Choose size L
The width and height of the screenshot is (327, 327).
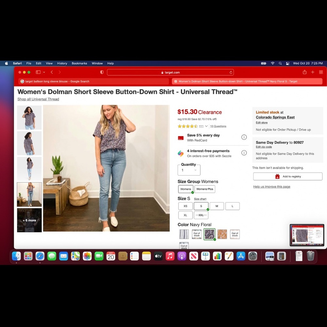coord(232,206)
